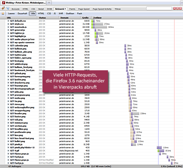Expand the GET piwik.js request
The image size is (183, 168).
click(8, 144)
